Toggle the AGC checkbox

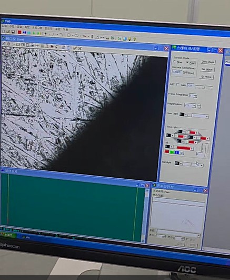coord(177,84)
